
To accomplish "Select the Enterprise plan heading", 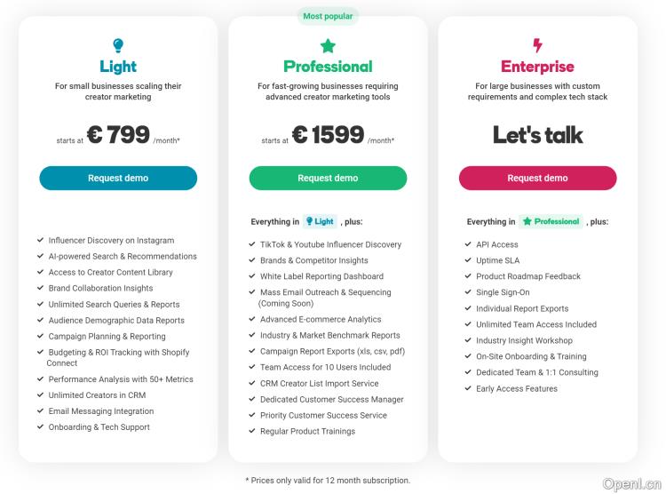I will pyautogui.click(x=537, y=67).
